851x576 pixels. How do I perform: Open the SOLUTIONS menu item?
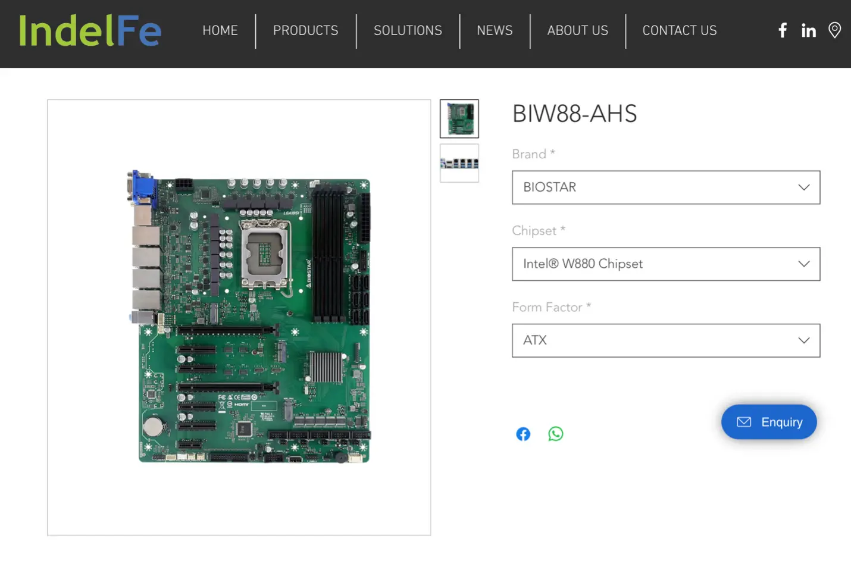coord(408,30)
